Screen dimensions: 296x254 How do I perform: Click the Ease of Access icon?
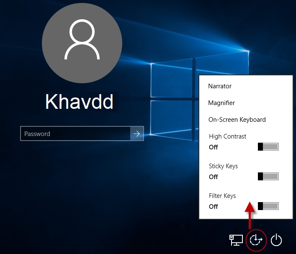coord(256,240)
